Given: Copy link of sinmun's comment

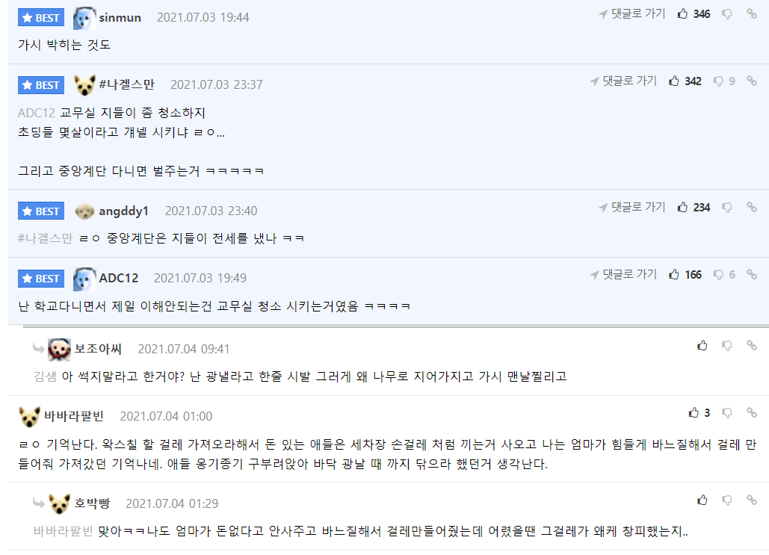Looking at the screenshot, I should 752,14.
